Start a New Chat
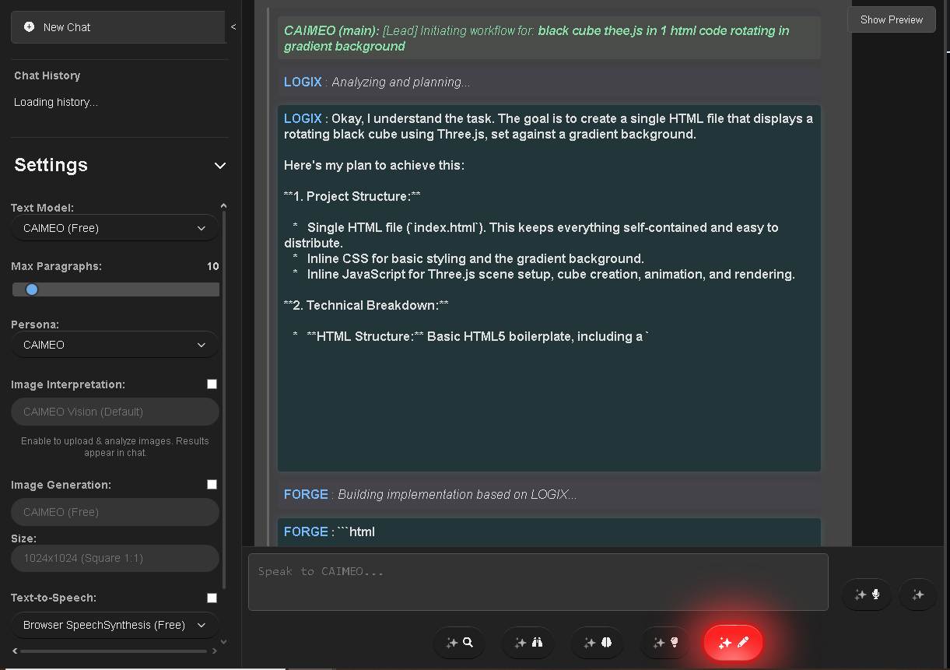Viewport: 950px width, 670px height. coord(118,26)
